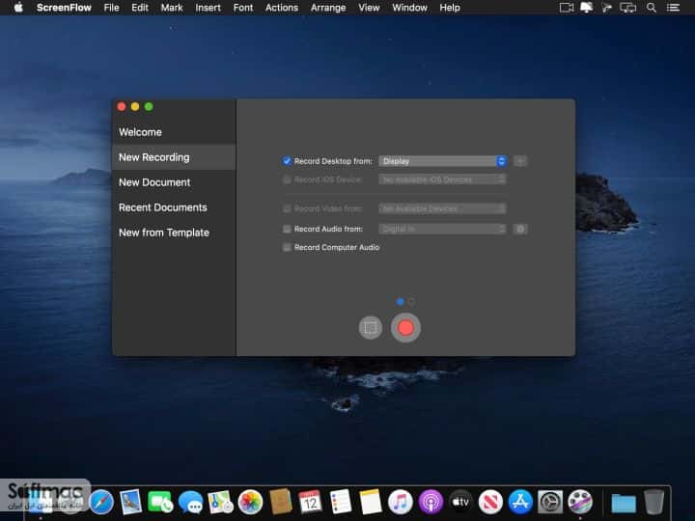The image size is (695, 521).
Task: Open Spotlight search in the menu bar
Action: point(652,8)
